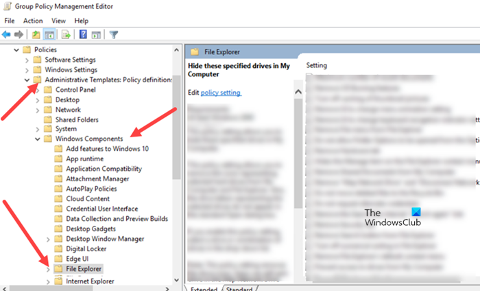Collapse the Windows Components node

pyautogui.click(x=37, y=139)
